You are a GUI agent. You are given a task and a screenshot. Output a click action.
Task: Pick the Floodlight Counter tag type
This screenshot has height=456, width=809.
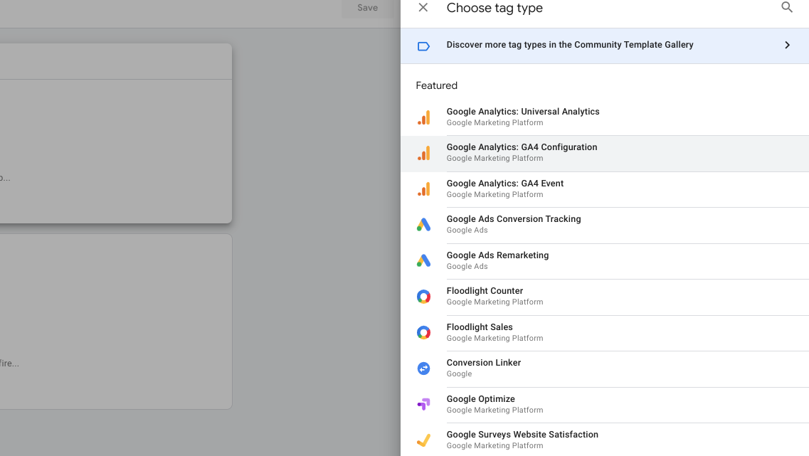[605, 297]
